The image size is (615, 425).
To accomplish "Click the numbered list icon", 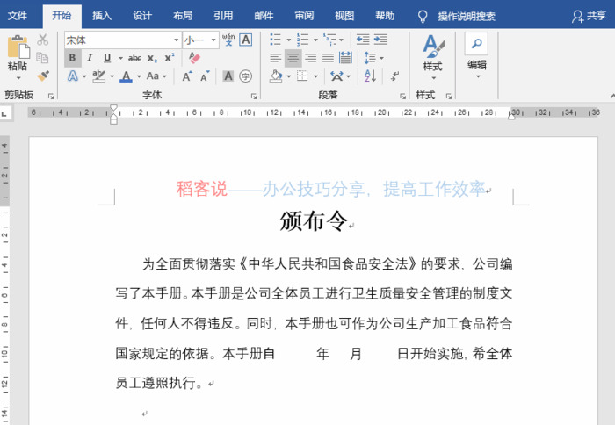I will [302, 40].
